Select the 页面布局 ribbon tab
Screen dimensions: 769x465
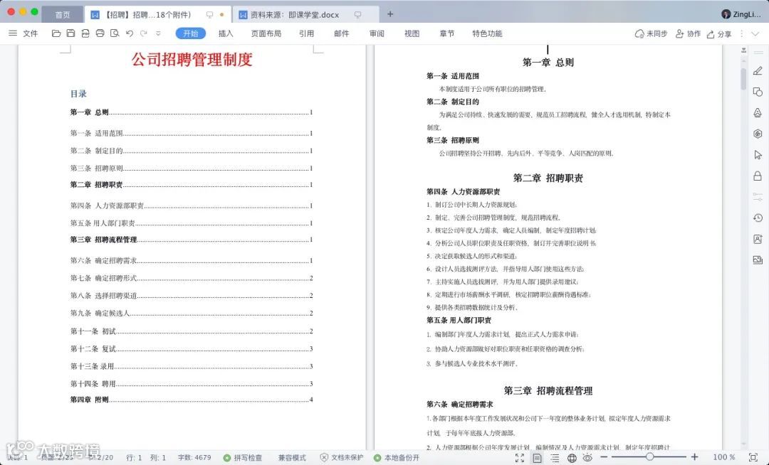coord(266,33)
